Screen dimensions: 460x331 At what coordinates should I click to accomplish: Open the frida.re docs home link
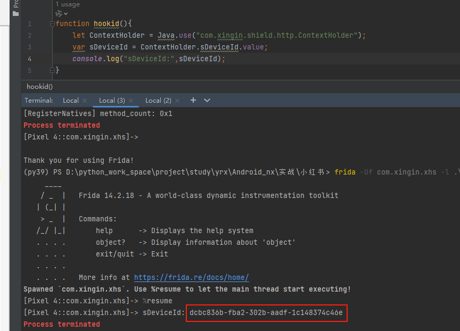pyautogui.click(x=192, y=277)
